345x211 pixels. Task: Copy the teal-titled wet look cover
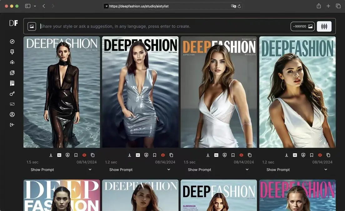[328, 155]
